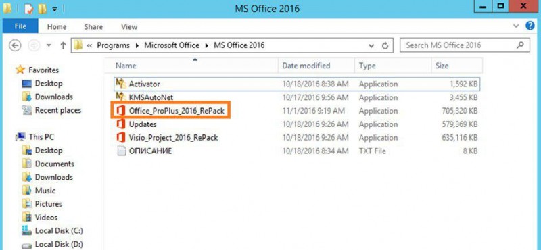
Task: Open the Pictures folder
Action: (x=48, y=204)
